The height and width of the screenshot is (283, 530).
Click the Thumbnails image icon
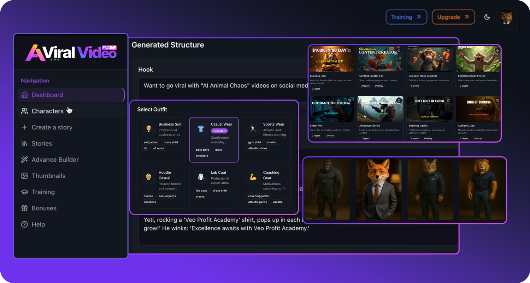[24, 176]
